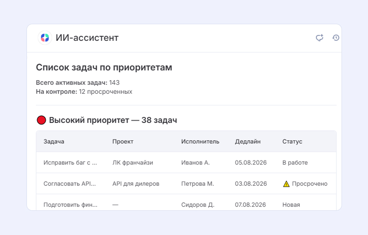The width and height of the screenshot is (368, 235).
Task: Click the dash project cell in Сидоров row
Action: pyautogui.click(x=115, y=205)
